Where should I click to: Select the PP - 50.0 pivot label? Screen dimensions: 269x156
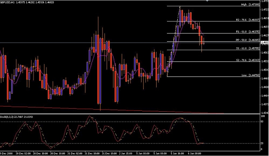pos(248,40)
